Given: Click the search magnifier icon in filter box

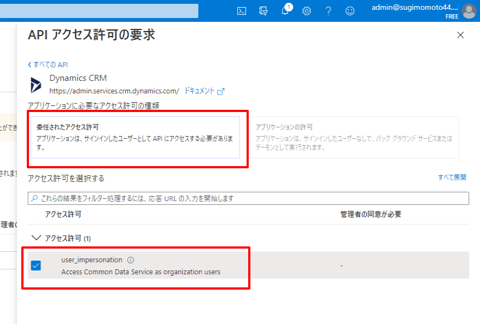Looking at the screenshot, I should (34, 198).
